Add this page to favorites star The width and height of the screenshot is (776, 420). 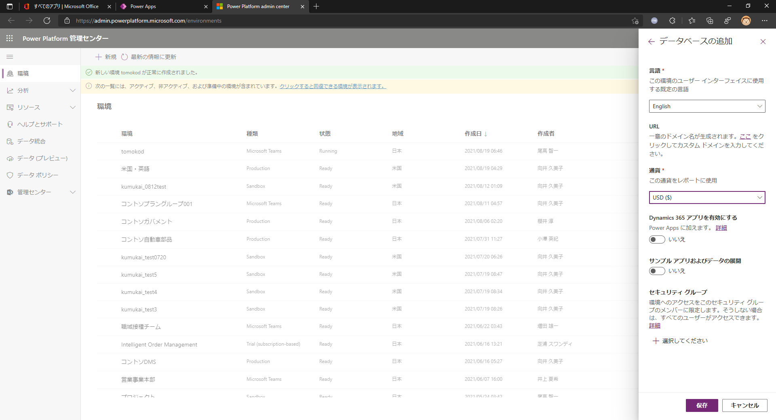coord(635,21)
